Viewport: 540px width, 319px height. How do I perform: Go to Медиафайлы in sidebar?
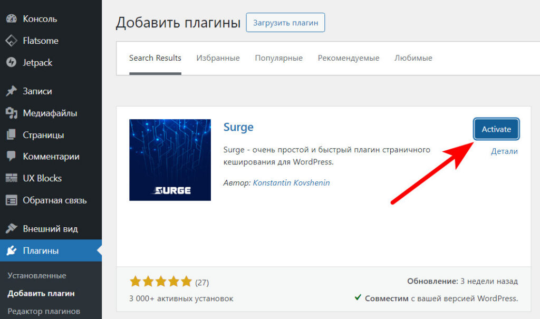pos(51,113)
